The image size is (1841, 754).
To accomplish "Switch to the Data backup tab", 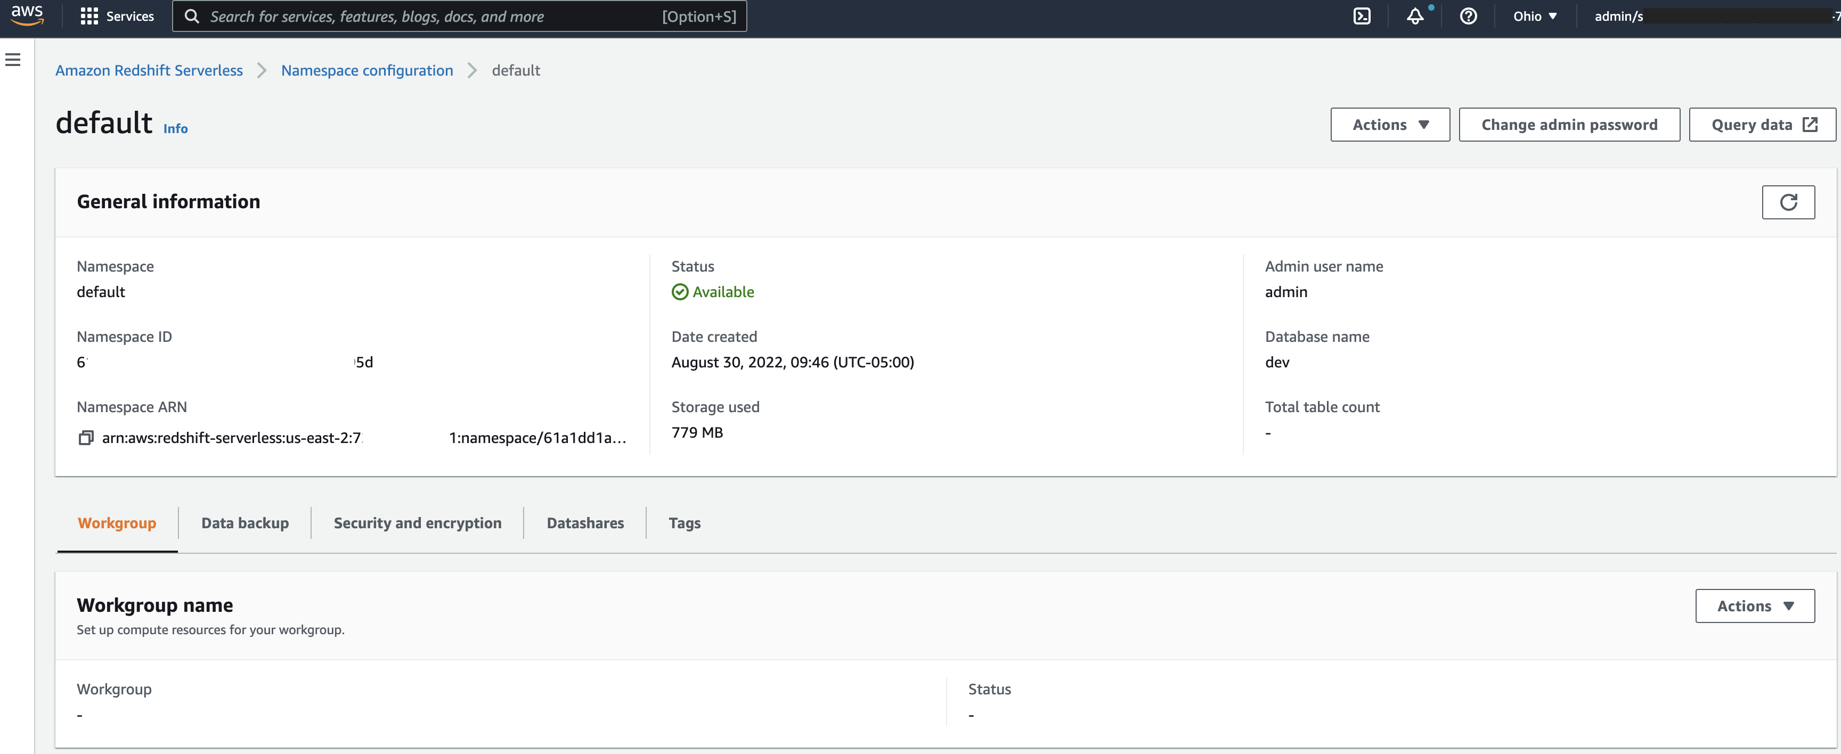I will (245, 523).
